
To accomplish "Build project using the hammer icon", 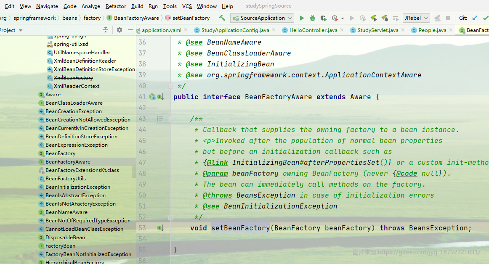I will 222,18.
